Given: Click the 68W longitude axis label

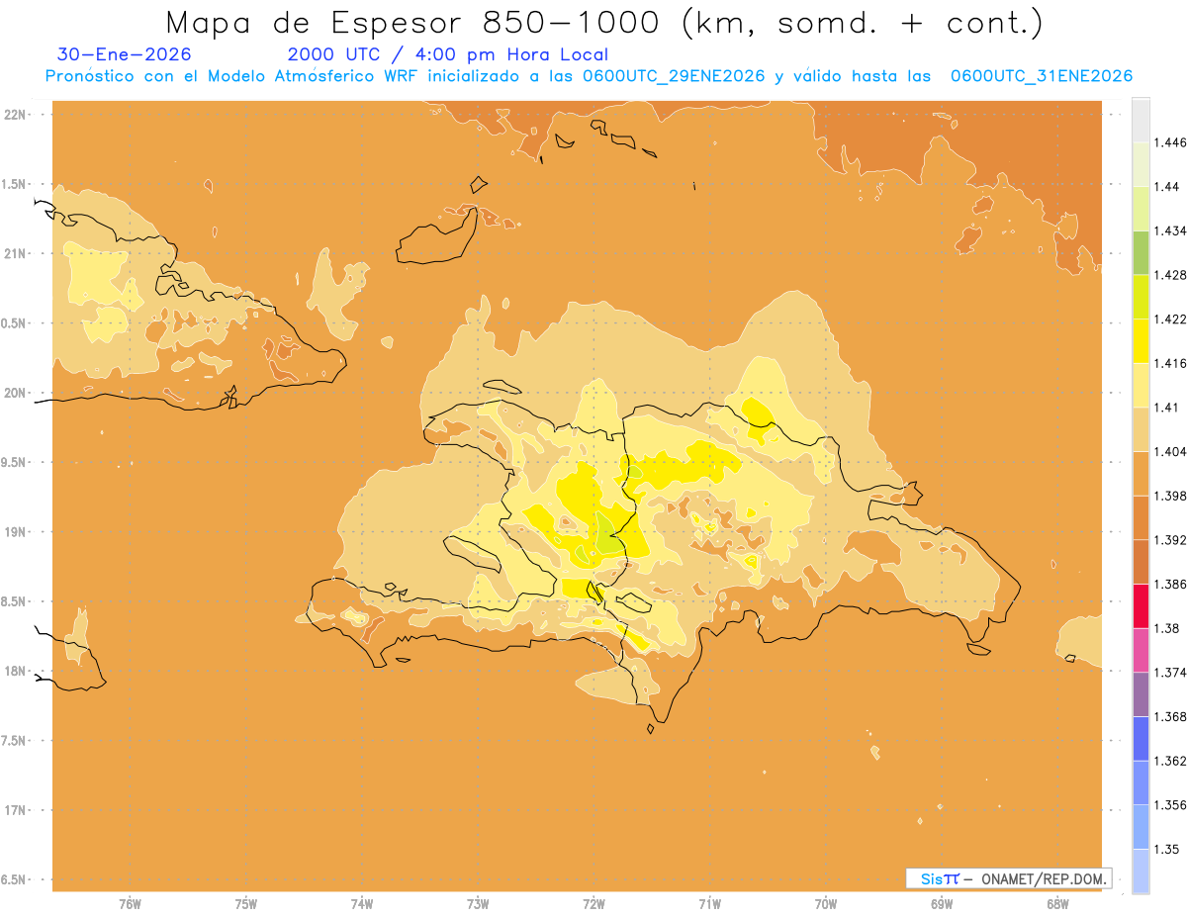Looking at the screenshot, I should pyautogui.click(x=1057, y=904).
